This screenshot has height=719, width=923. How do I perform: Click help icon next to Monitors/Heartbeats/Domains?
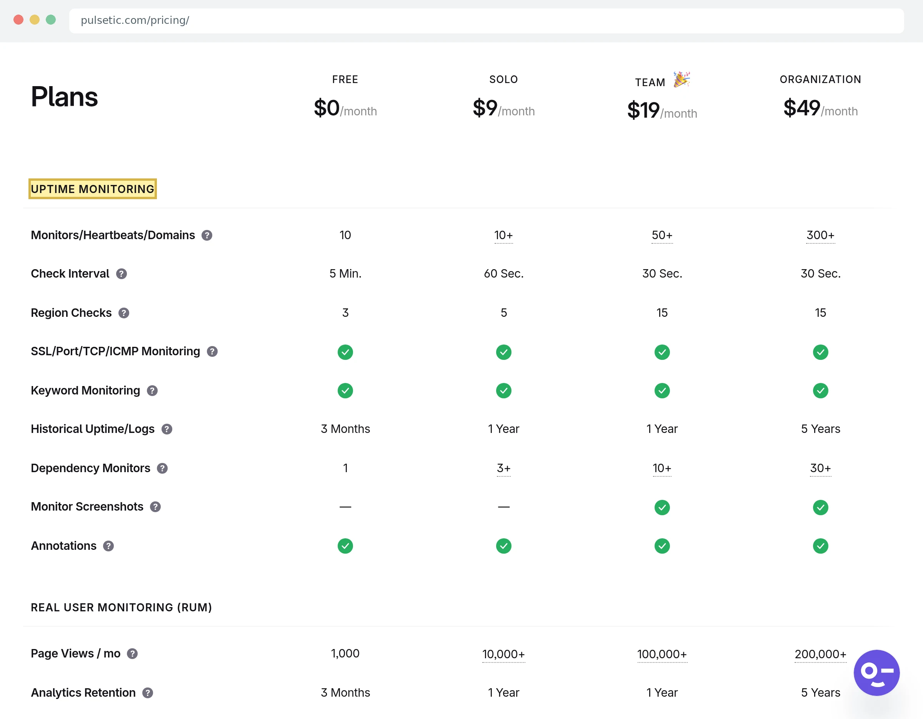[x=207, y=235]
